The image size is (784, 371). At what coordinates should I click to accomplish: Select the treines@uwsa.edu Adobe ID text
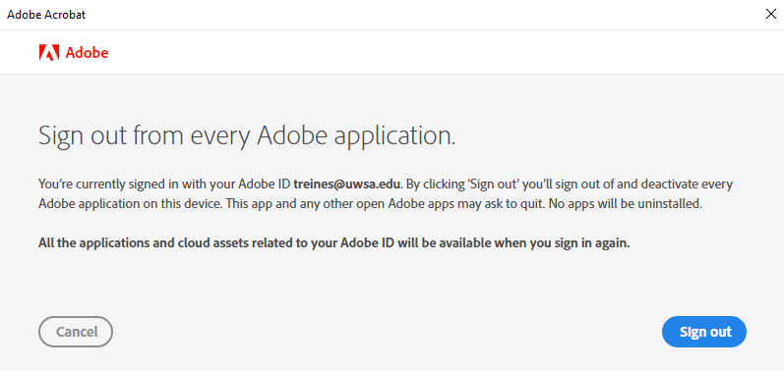click(347, 184)
